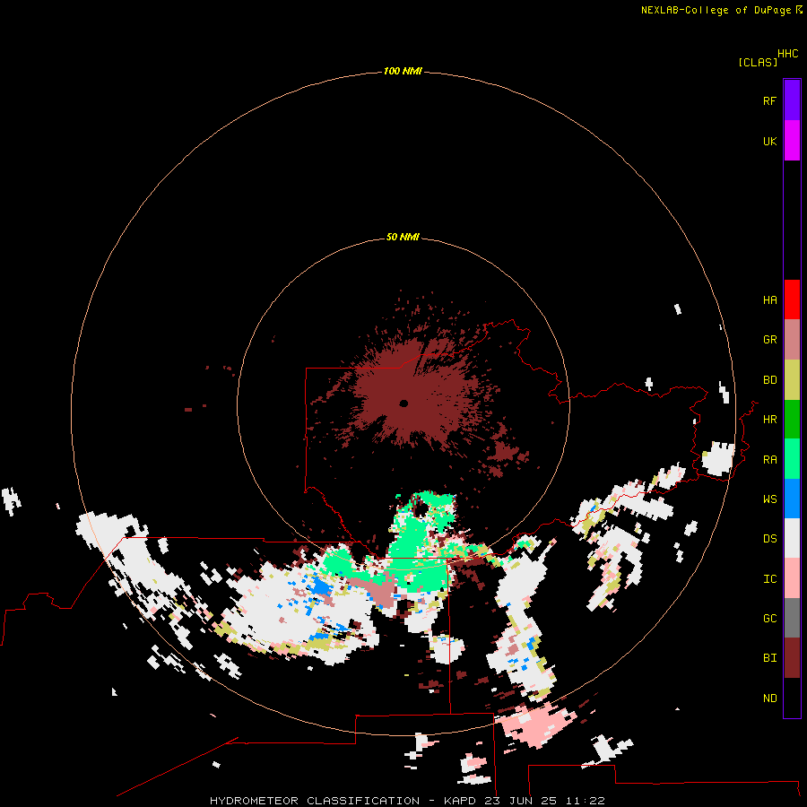Click the BI legend label
Viewport: 807px width, 807px height.
(x=769, y=658)
